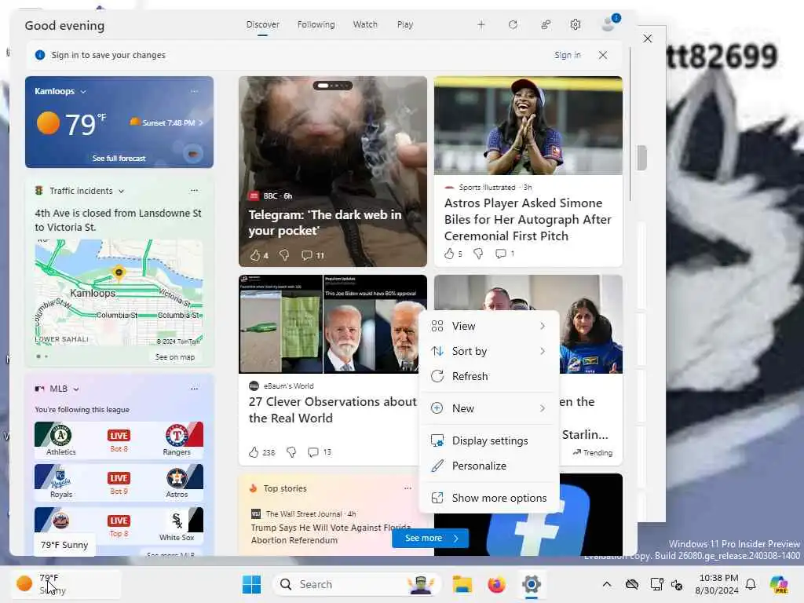Dislike the Telegram BBC story

click(x=284, y=255)
